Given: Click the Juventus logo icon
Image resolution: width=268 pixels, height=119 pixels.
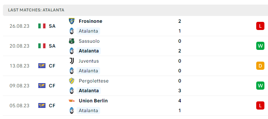Looking at the screenshot, I should click(x=72, y=61).
